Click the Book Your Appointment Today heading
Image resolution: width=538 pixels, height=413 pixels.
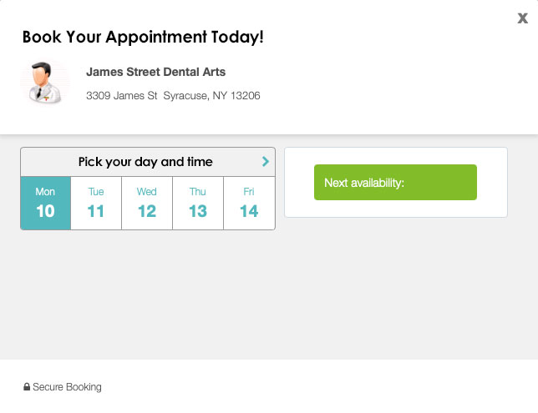pos(143,38)
